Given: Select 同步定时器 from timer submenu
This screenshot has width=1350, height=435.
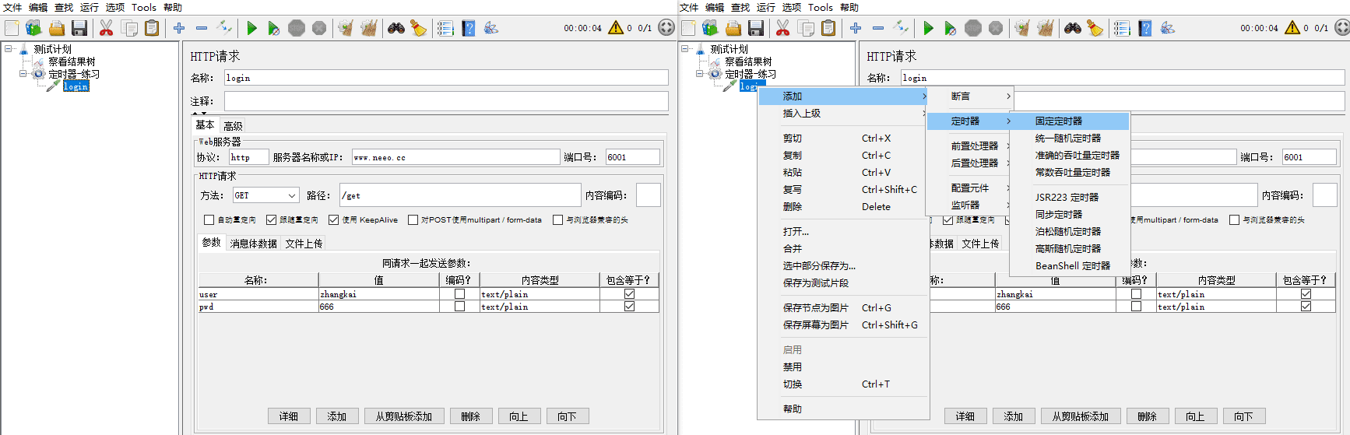Looking at the screenshot, I should 1070,215.
